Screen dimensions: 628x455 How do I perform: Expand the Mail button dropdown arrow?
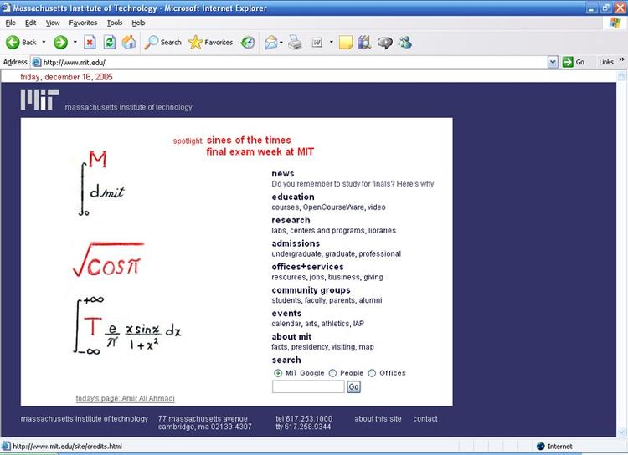(x=281, y=43)
